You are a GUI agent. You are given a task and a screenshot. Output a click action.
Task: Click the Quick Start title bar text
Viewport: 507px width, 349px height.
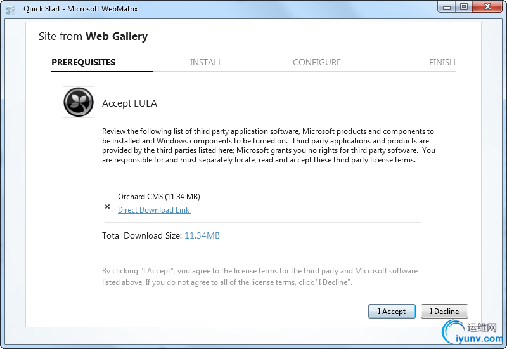coord(80,9)
